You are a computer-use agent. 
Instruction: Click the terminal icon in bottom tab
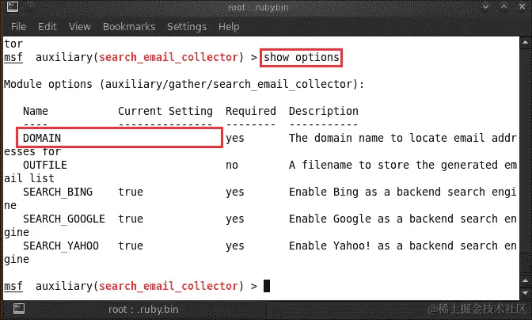[x=19, y=308]
